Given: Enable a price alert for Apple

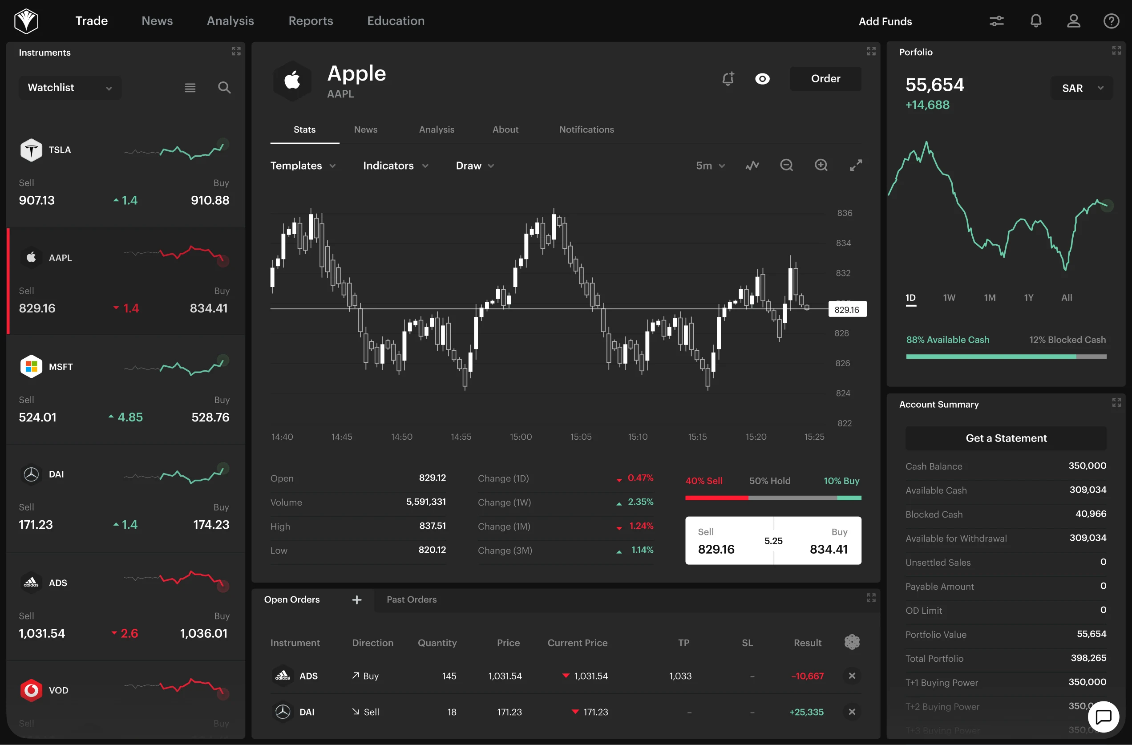Looking at the screenshot, I should [x=728, y=78].
